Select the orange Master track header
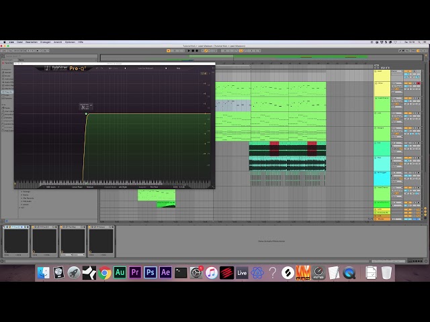 click(x=382, y=219)
